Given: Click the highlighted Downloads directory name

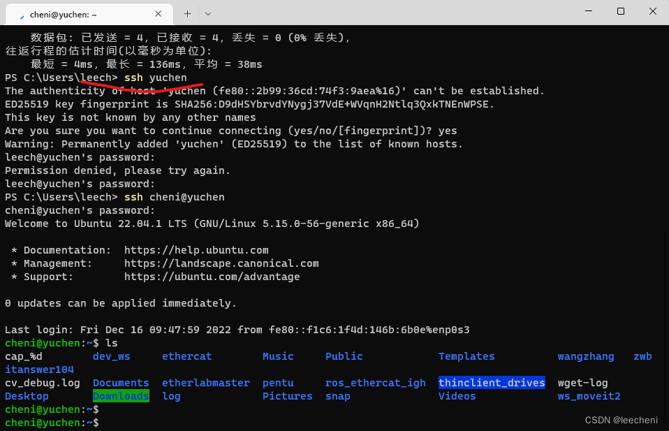Looking at the screenshot, I should 120,395.
